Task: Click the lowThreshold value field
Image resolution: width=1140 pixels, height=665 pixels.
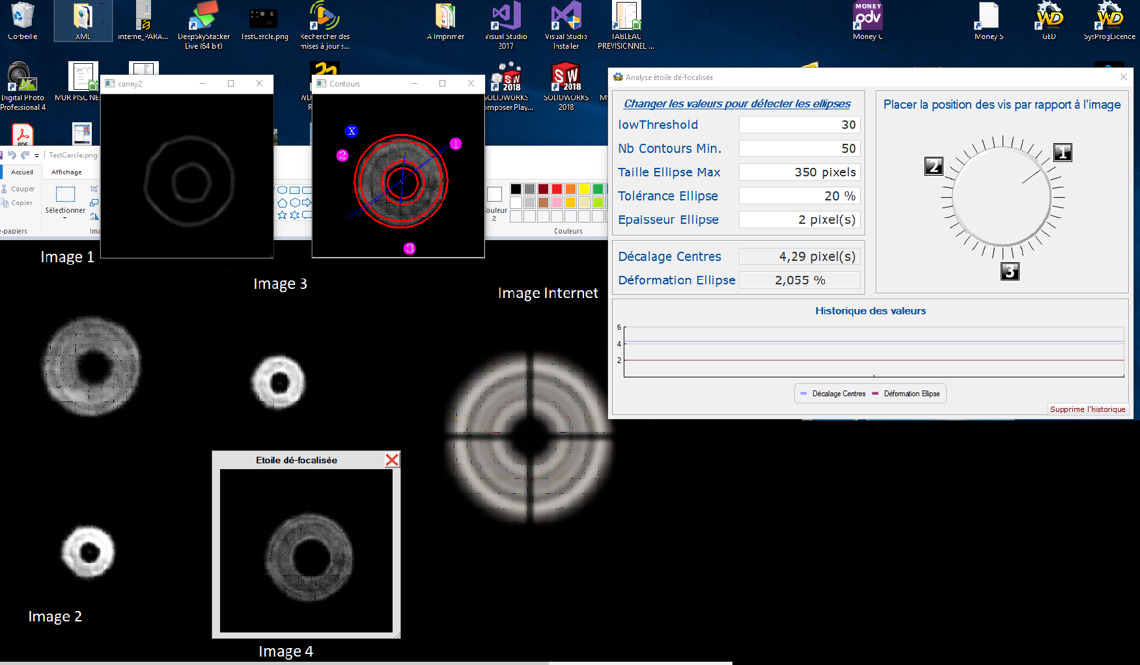Action: (799, 125)
